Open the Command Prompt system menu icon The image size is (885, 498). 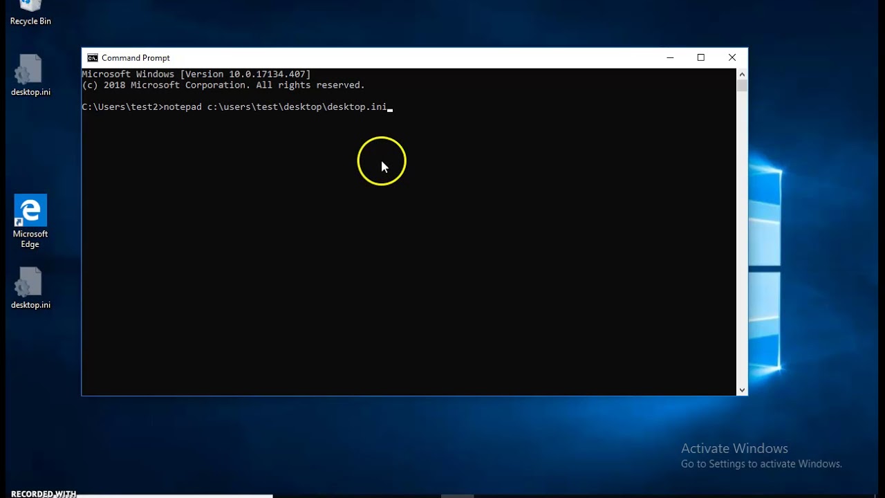tap(92, 58)
